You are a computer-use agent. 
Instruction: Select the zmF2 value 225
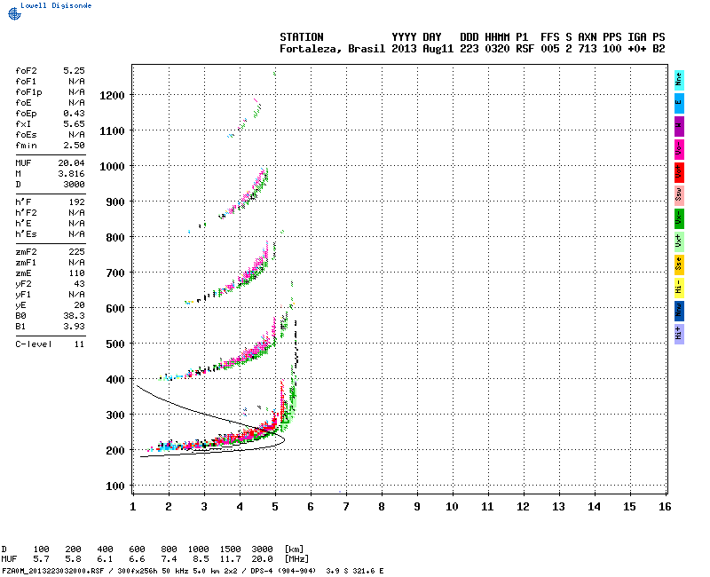coord(77,252)
